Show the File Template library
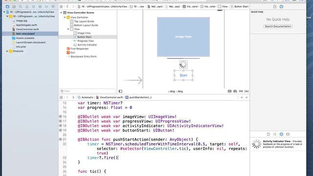The height and width of the screenshot is (176, 313). click(x=268, y=134)
